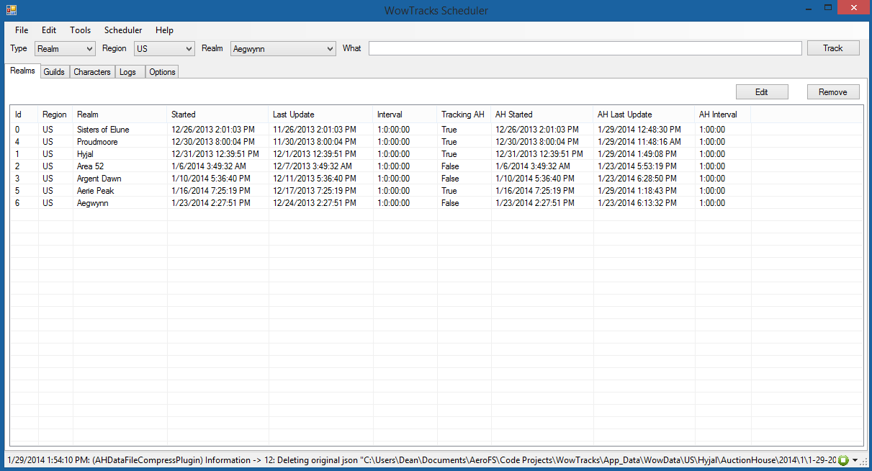872x471 pixels.
Task: Select the Area 52 realm row
Action: (436, 166)
